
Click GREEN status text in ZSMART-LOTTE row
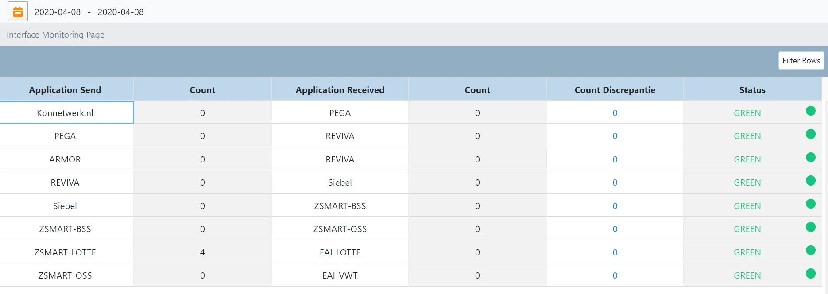747,252
